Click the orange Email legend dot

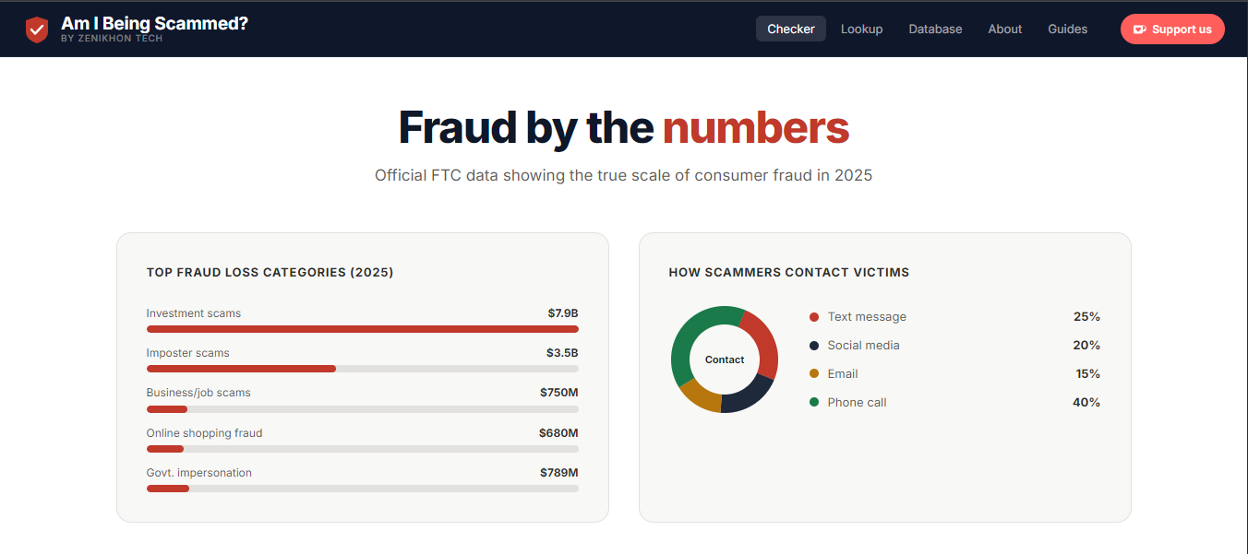(813, 373)
